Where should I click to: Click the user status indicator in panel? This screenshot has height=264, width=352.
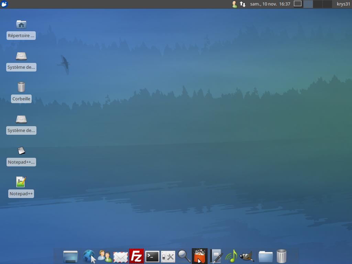[x=234, y=4]
